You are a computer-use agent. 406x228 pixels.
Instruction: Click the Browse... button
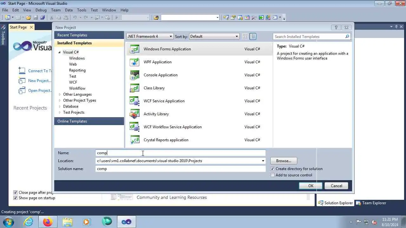[x=284, y=161]
